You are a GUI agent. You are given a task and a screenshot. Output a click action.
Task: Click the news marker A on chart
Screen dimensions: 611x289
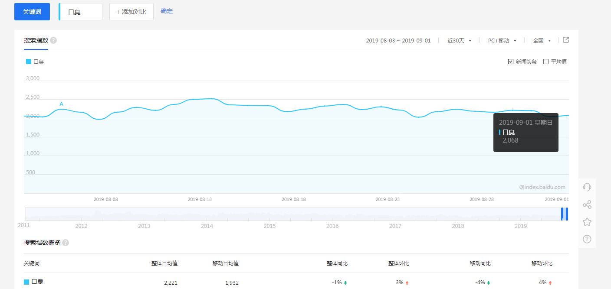coord(61,104)
